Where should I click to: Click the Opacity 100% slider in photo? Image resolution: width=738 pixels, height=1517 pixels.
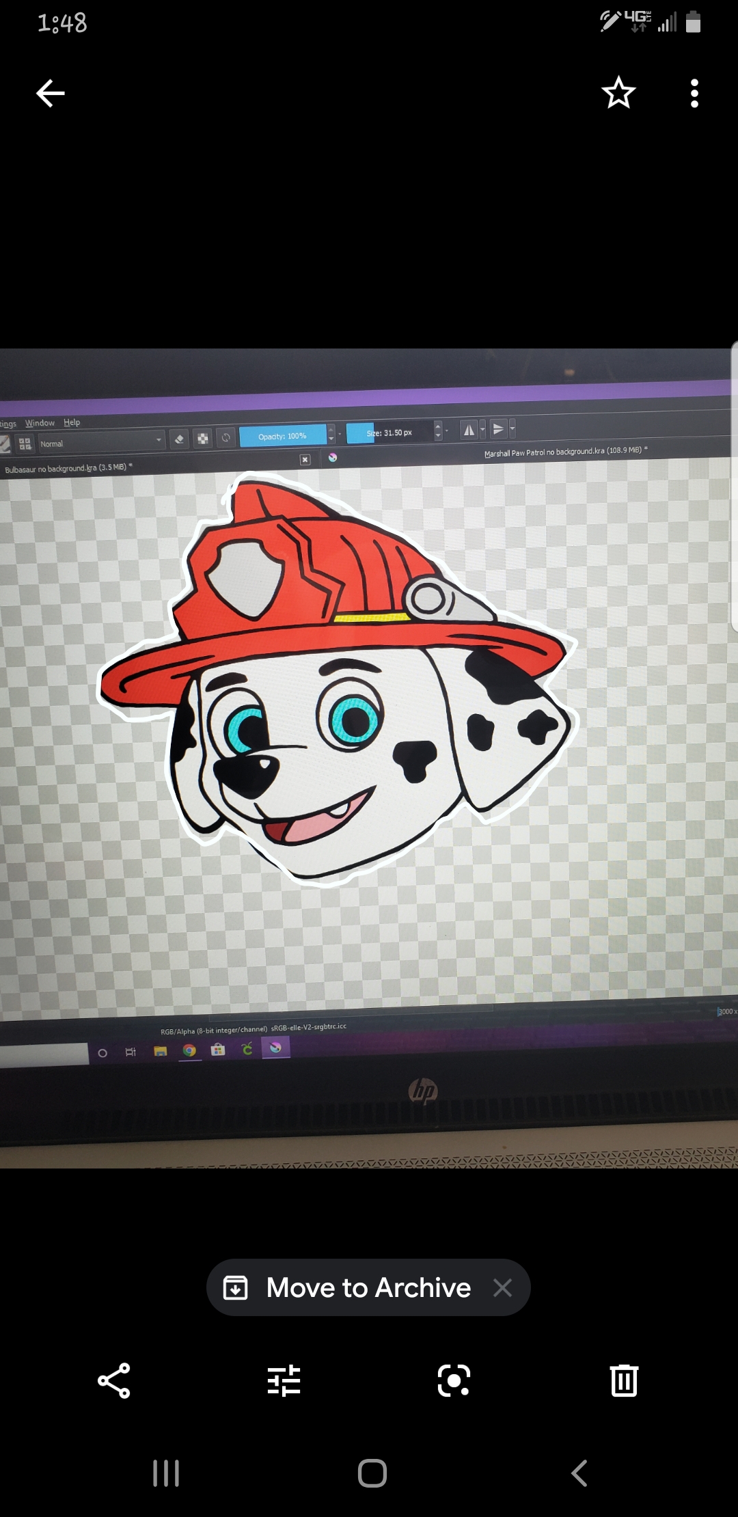(x=282, y=436)
